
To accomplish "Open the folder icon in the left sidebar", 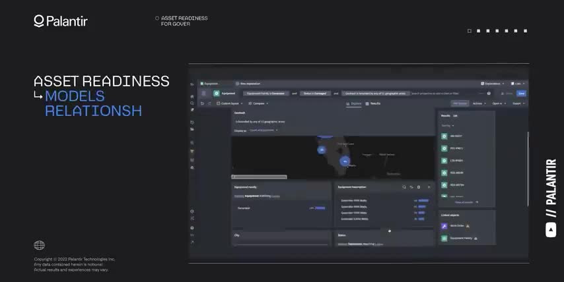I will click(192, 123).
